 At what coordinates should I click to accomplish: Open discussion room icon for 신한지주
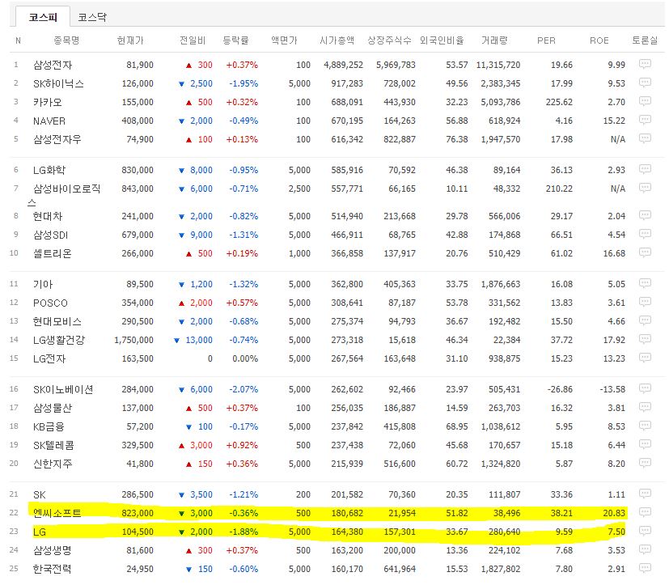pos(645,463)
